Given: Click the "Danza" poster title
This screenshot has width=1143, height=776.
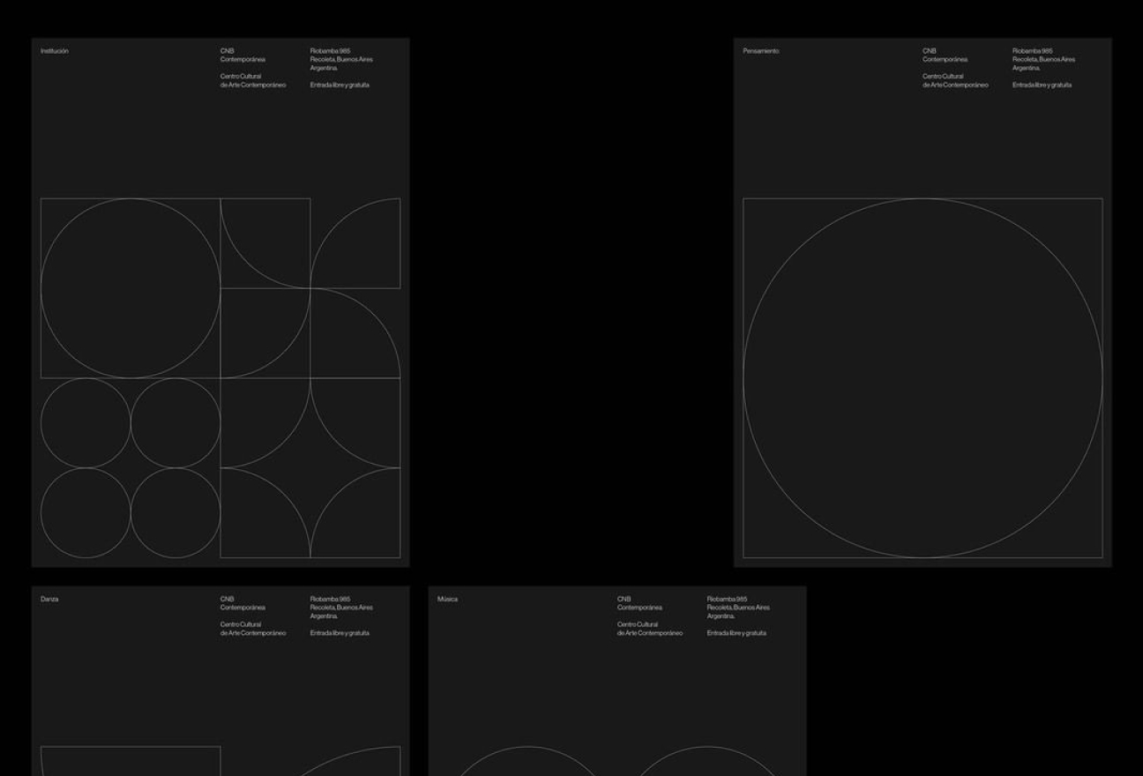Looking at the screenshot, I should point(49,600).
